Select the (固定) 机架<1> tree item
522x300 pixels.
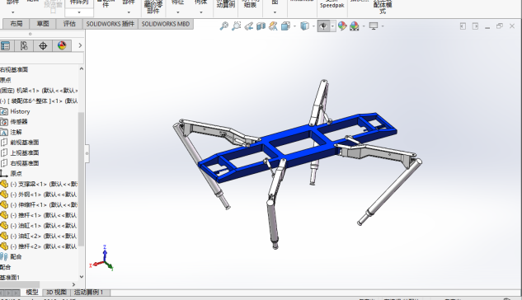[39, 91]
